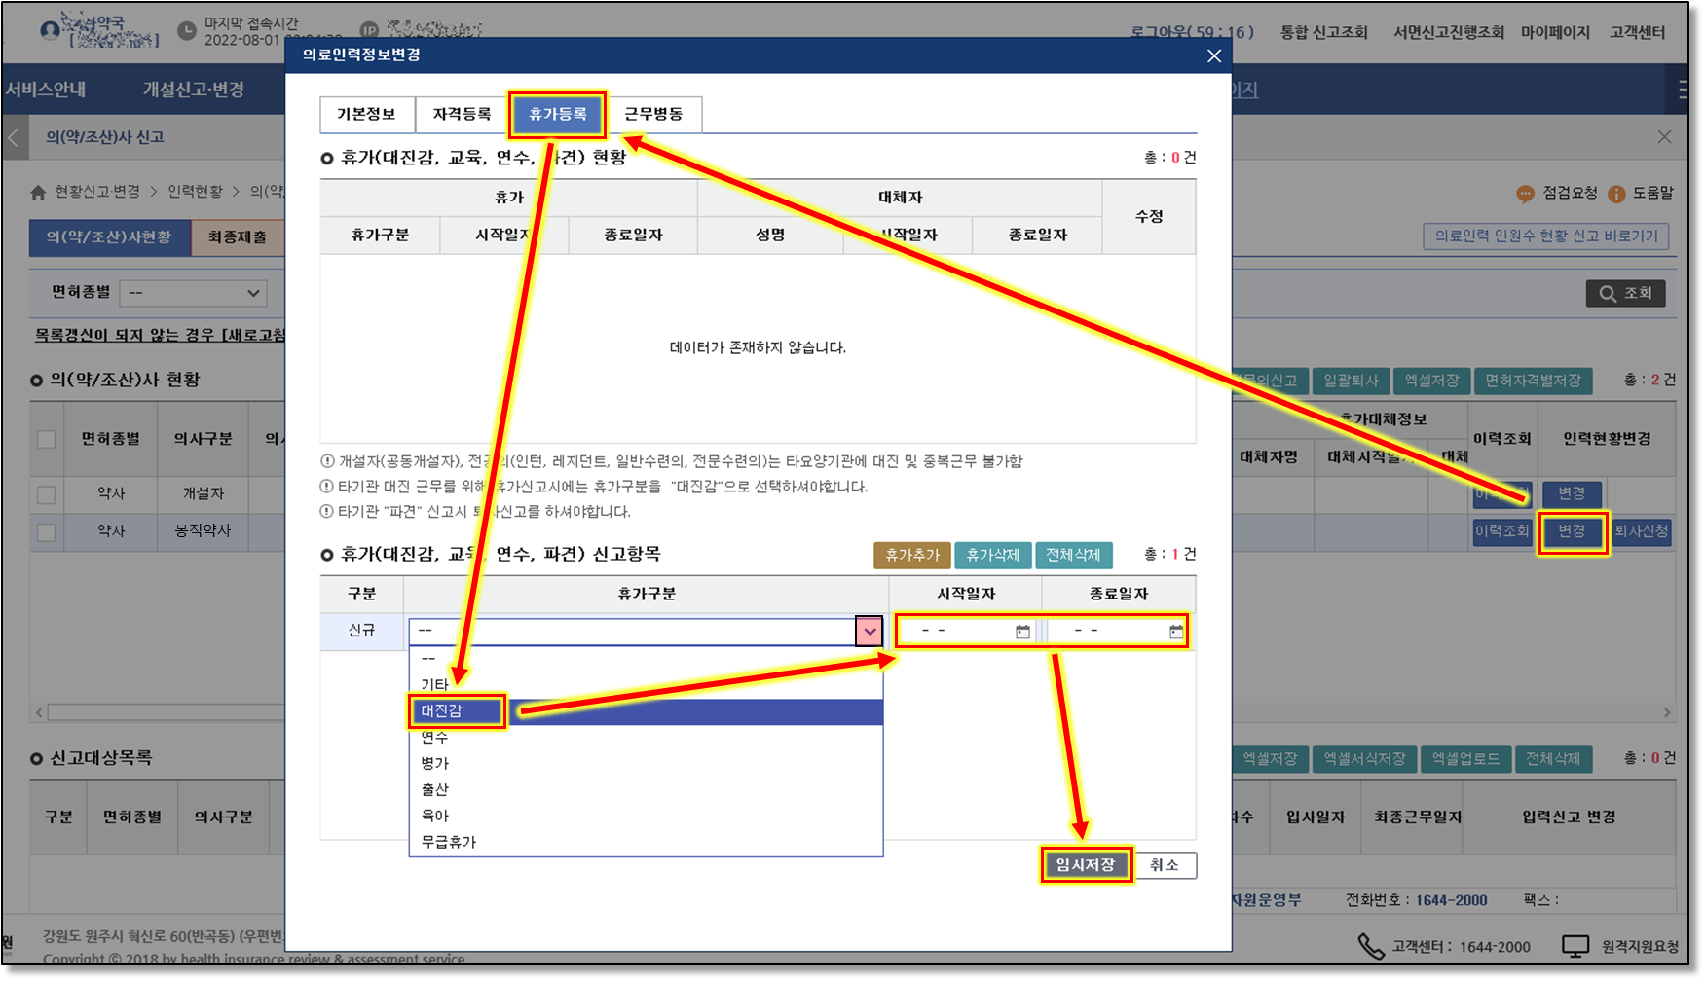The height and width of the screenshot is (981, 1705).
Task: Click the 임시저장 button
Action: coord(1086,864)
